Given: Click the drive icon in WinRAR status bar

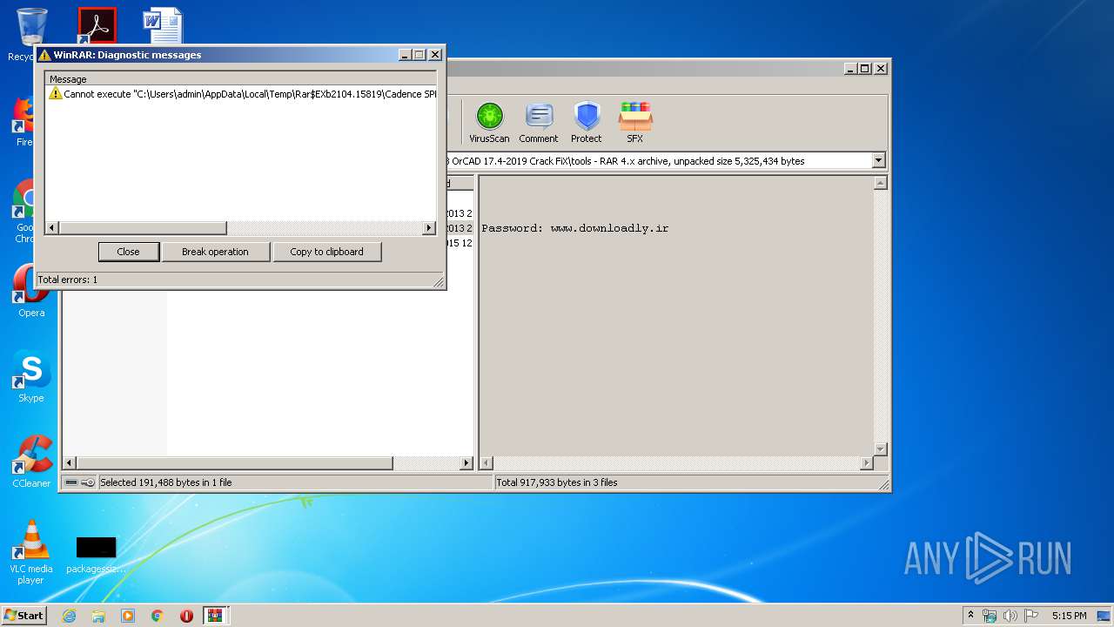Looking at the screenshot, I should 71,482.
